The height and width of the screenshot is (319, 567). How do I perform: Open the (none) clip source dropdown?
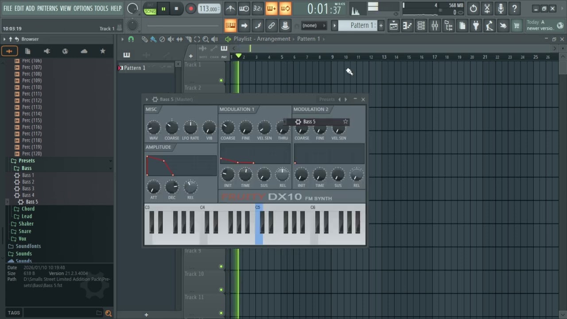(314, 26)
